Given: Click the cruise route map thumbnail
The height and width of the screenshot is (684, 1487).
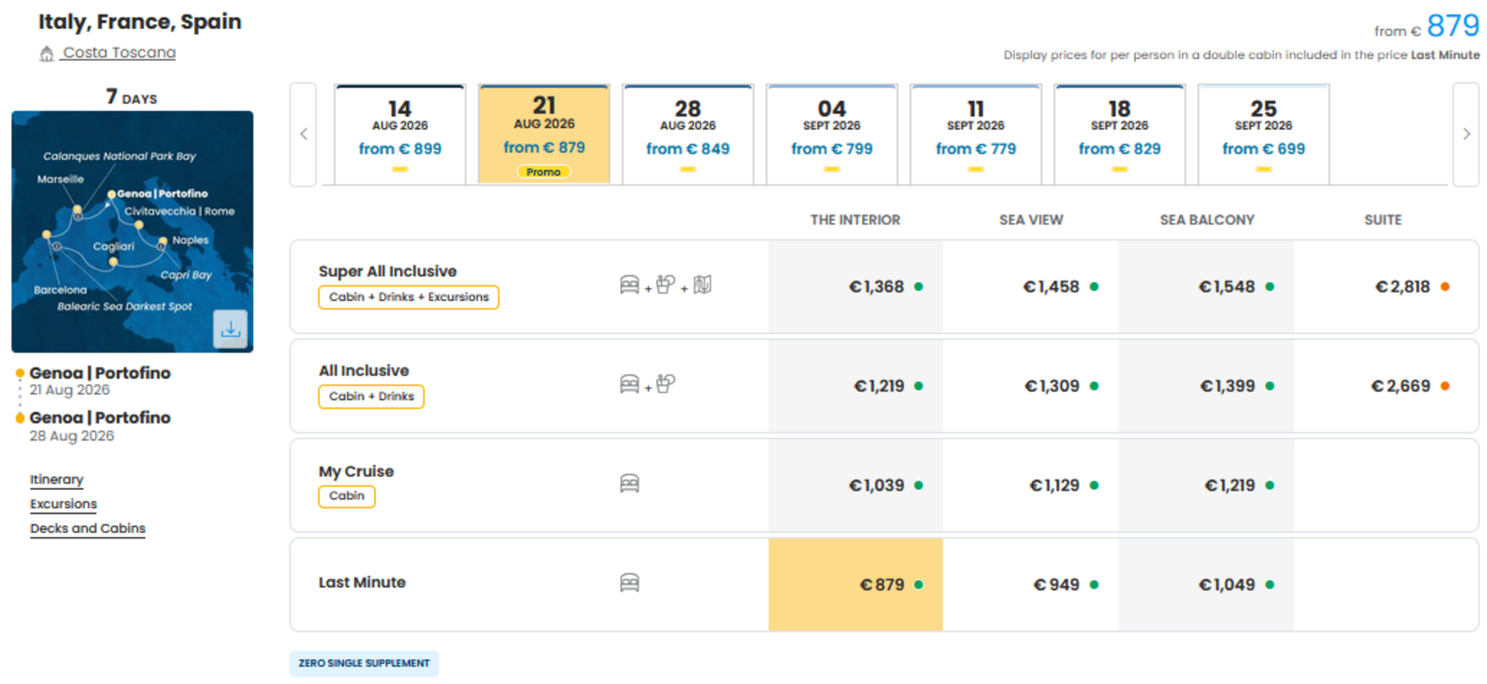Looking at the screenshot, I should pyautogui.click(x=132, y=232).
